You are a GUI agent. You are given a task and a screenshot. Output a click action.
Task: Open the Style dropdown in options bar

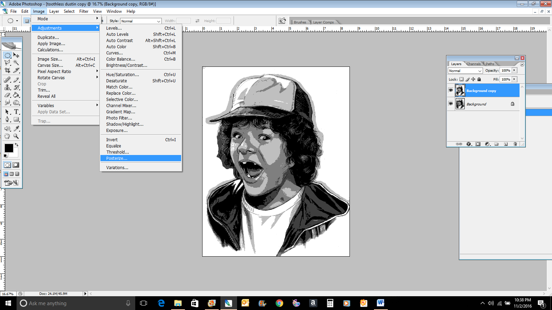coord(141,21)
